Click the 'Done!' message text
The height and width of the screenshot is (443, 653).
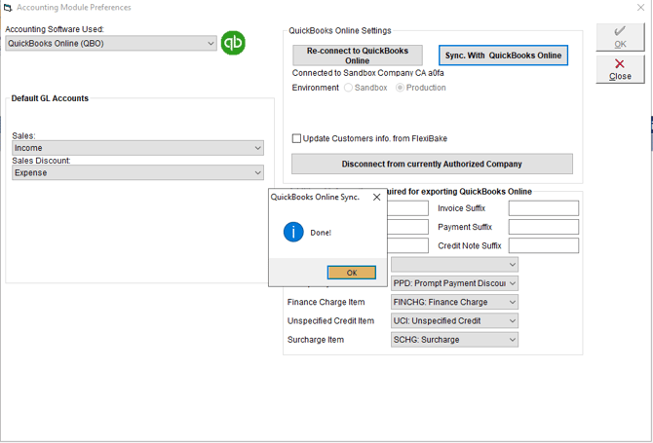tap(321, 233)
